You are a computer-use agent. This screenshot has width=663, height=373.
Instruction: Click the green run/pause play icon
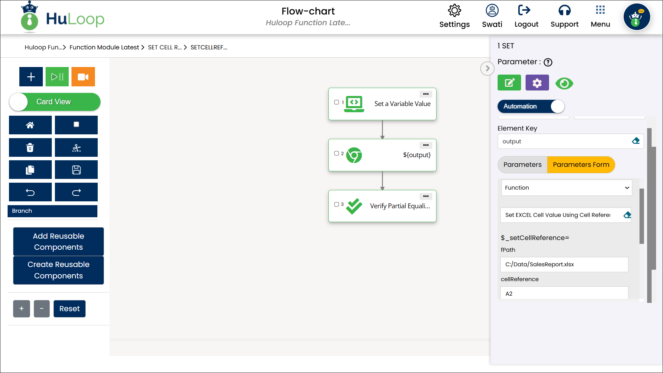click(57, 77)
